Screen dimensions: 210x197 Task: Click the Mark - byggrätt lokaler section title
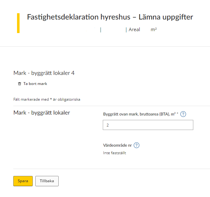42,113
